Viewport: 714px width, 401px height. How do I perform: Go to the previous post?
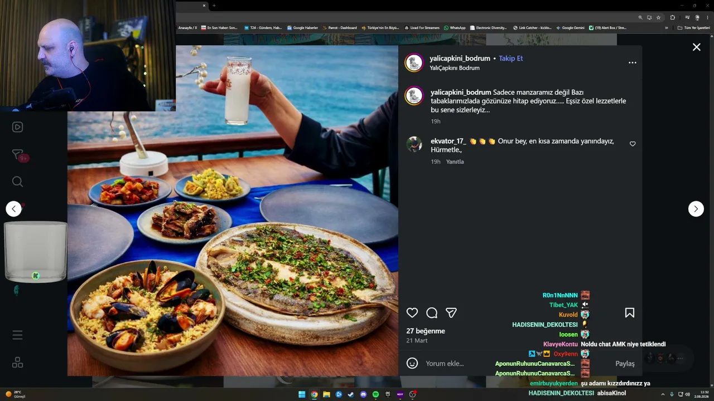click(x=14, y=209)
